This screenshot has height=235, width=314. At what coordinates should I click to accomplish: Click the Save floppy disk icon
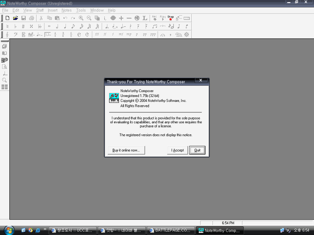[23, 18]
